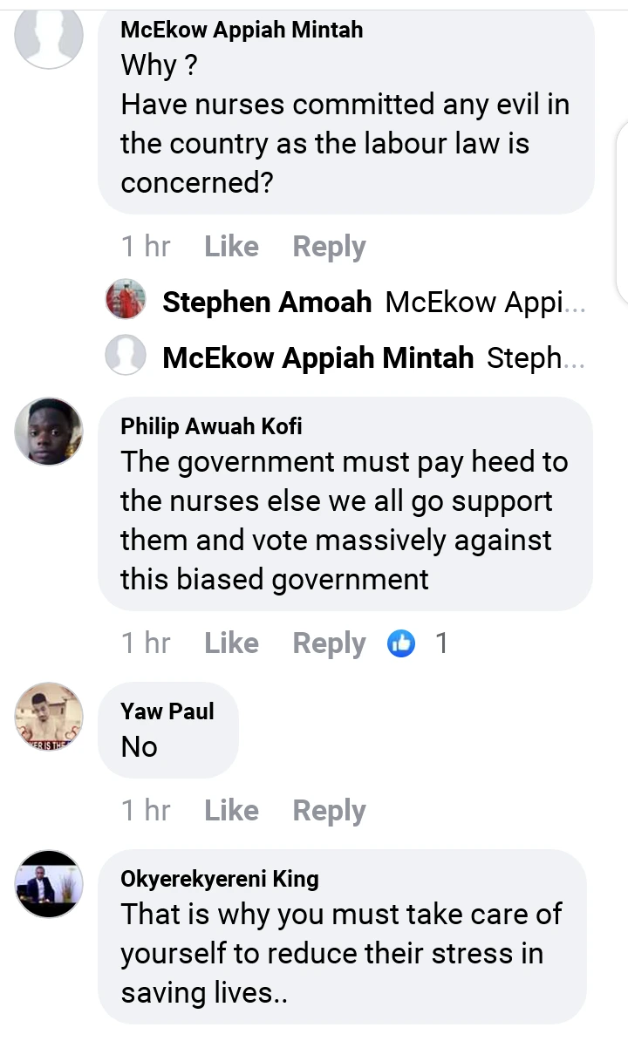
Task: Like McEkow Appiah Mintah's comment
Action: coord(231,247)
